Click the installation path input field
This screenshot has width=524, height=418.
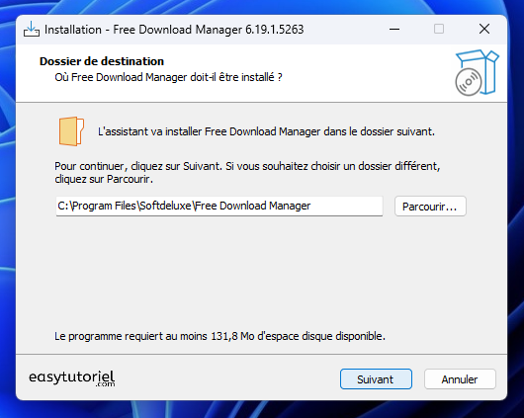[219, 206]
